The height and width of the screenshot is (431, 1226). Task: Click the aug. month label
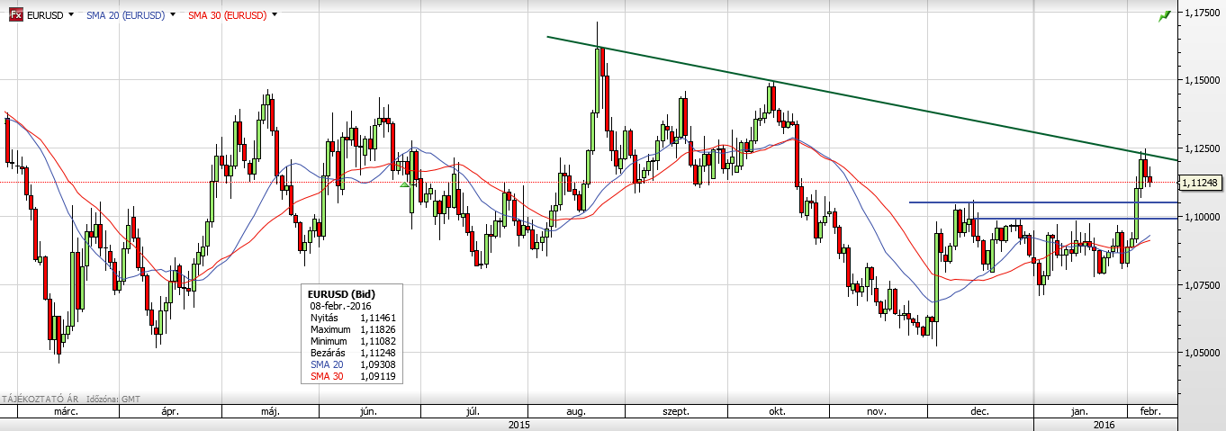576,411
